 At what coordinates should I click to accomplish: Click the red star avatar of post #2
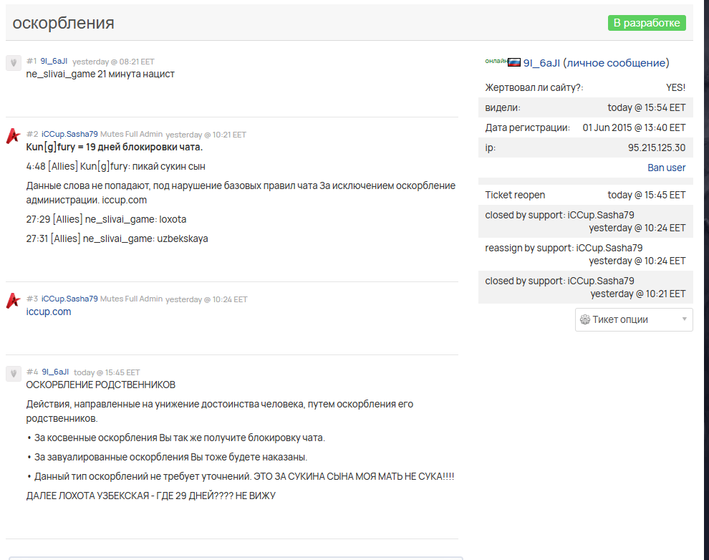pos(13,135)
